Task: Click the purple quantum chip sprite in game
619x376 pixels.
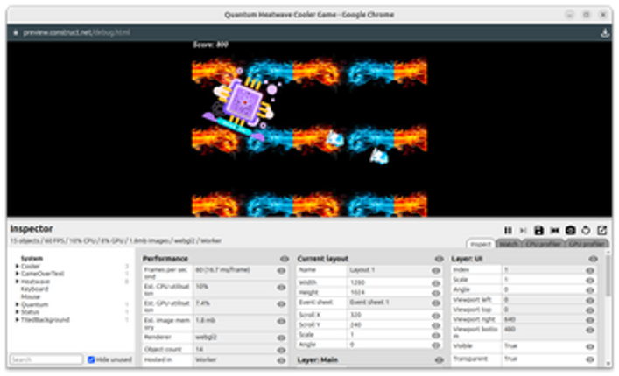Action: click(x=243, y=103)
